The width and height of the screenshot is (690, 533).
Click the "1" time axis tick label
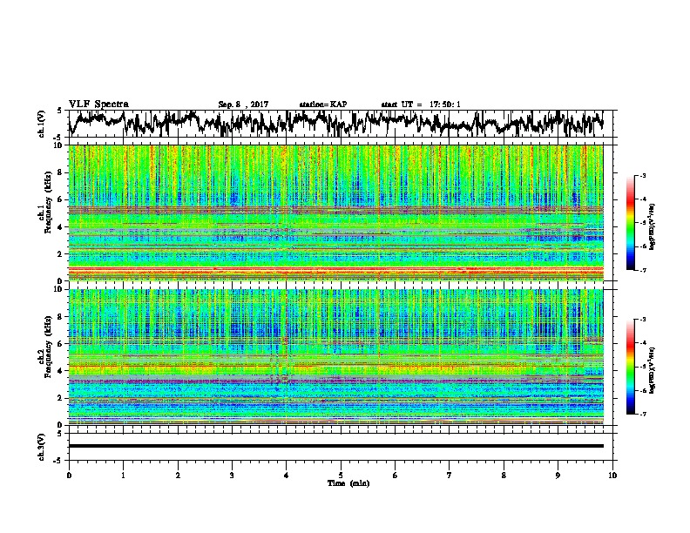click(x=123, y=476)
